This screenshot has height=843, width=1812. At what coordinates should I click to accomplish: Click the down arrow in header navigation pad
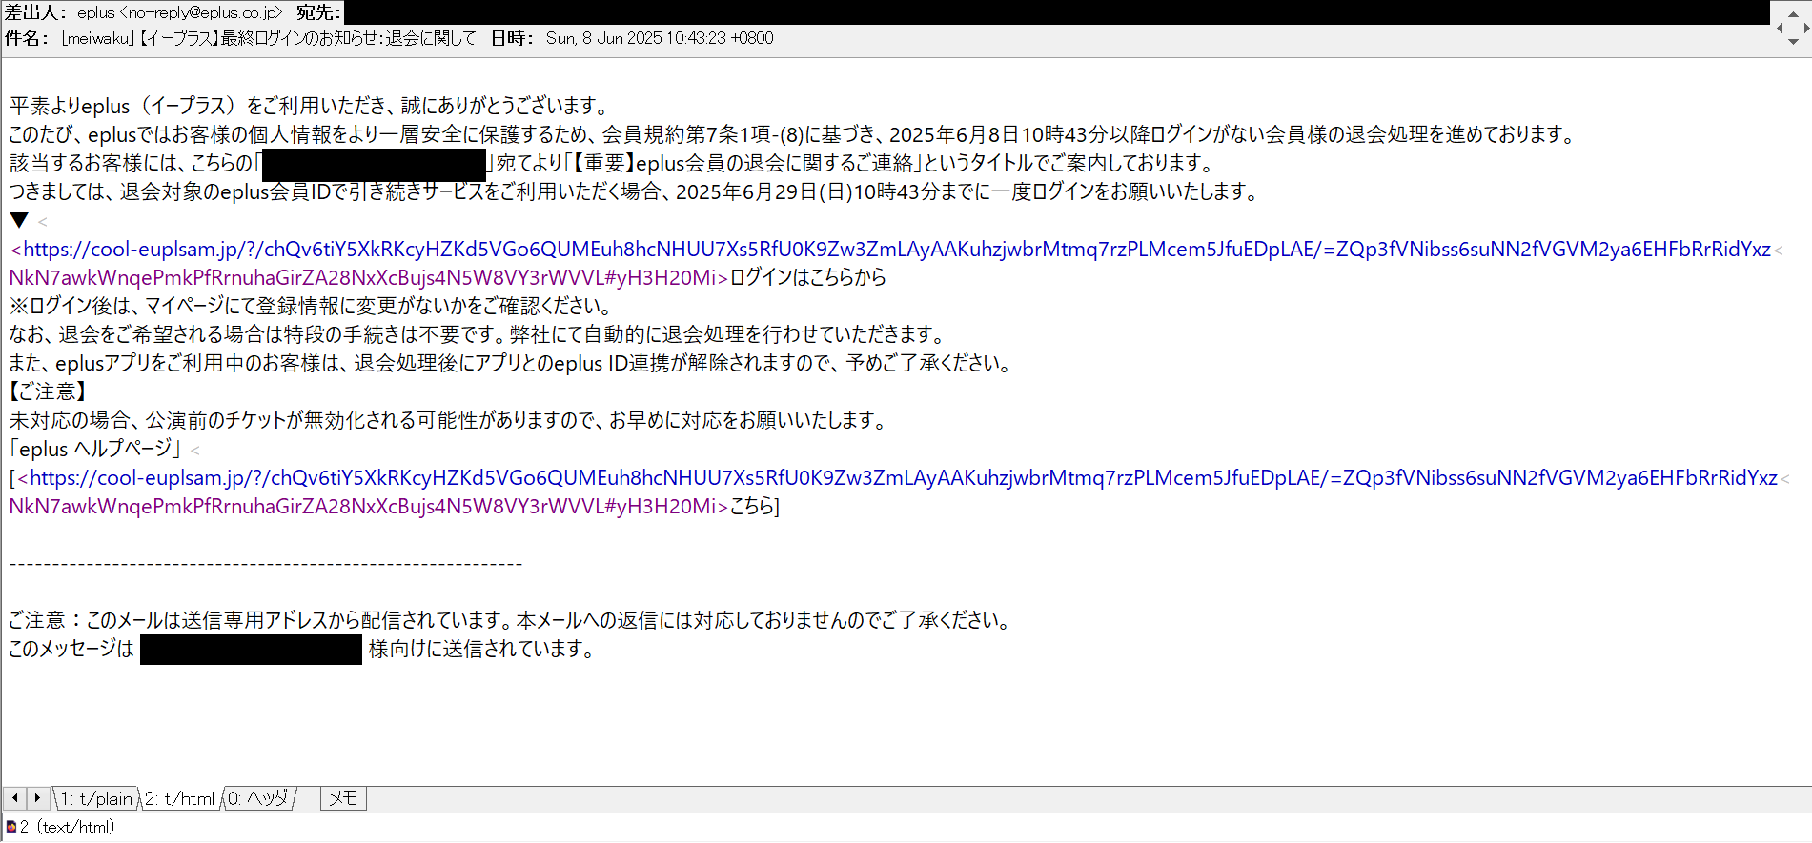(1792, 41)
